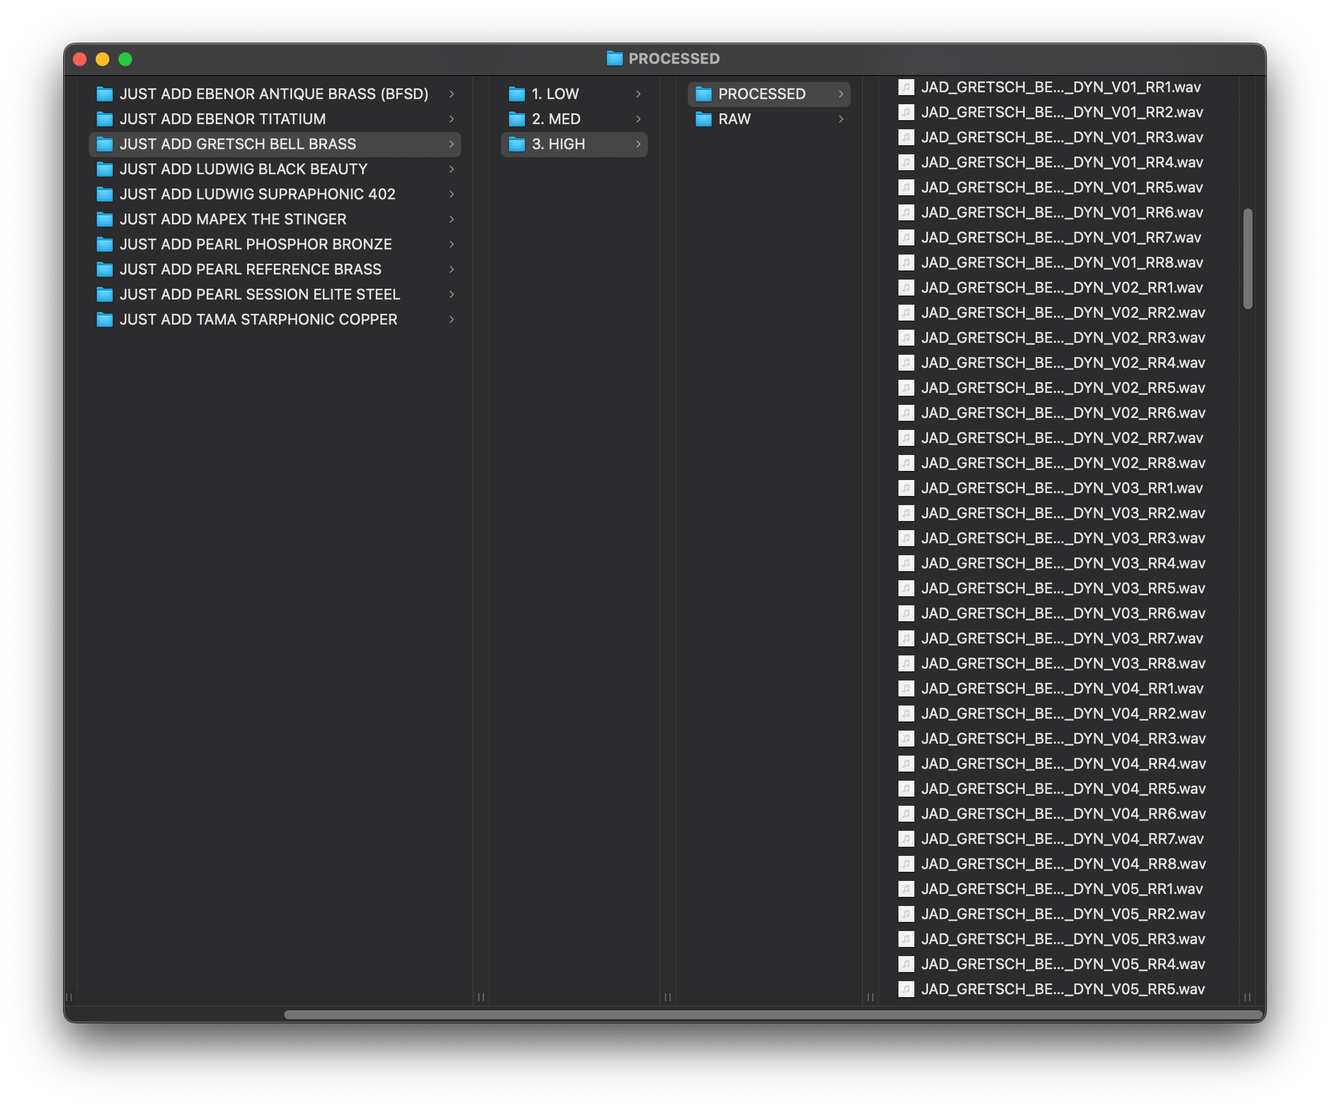Select JUST ADD LUDWIG SUPRAPHONIC 402 folder
Screen dimensions: 1330x1107
pyautogui.click(x=257, y=194)
